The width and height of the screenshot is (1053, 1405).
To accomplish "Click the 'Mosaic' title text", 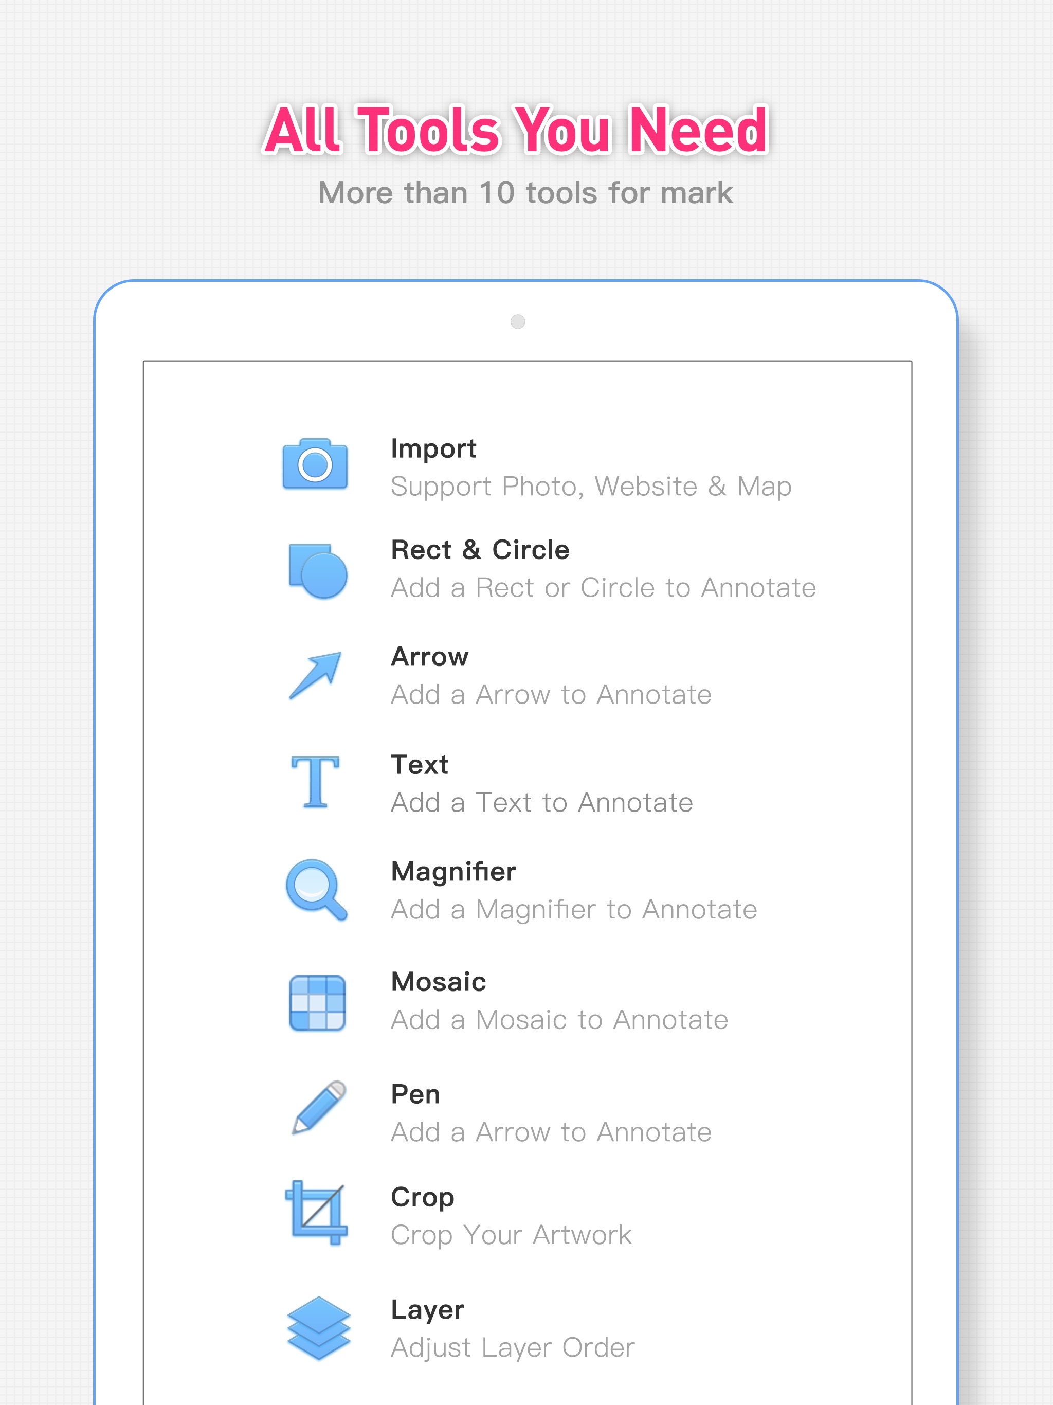I will click(x=439, y=982).
